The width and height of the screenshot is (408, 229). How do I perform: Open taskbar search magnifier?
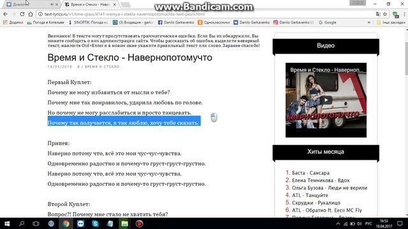(x=22, y=223)
